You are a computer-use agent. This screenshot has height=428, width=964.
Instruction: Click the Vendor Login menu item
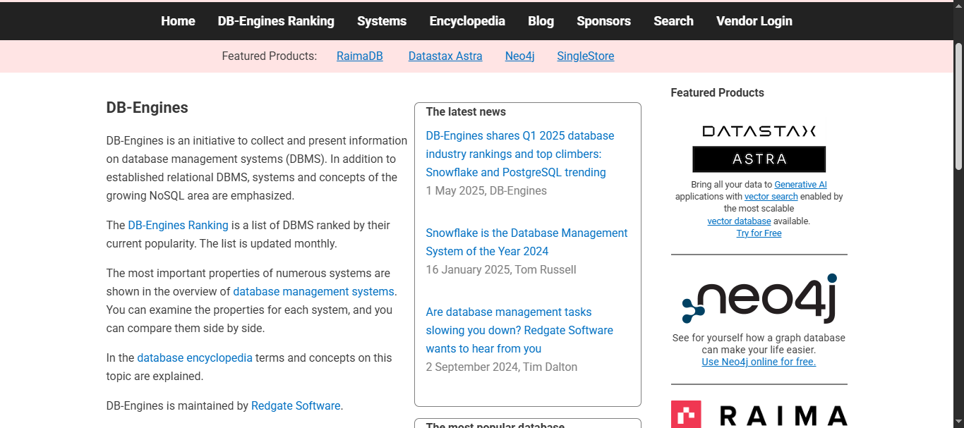click(x=754, y=21)
